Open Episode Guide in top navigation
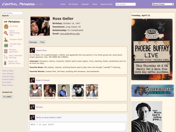Image resolution: width=176 pixels, height=132 pixels. 107,4
